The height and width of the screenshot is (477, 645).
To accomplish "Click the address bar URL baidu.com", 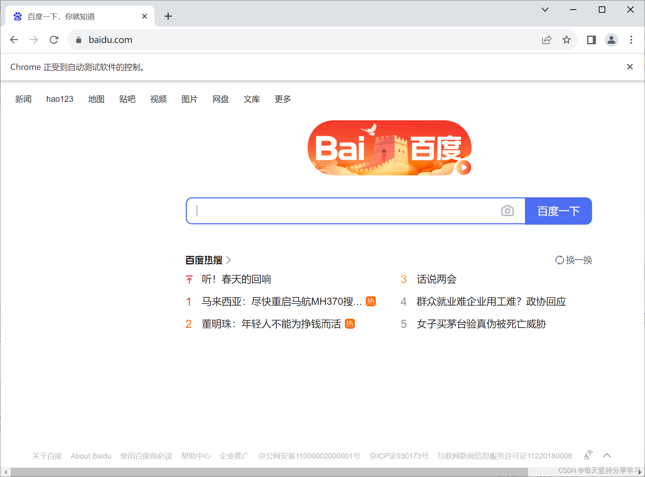I will (110, 40).
